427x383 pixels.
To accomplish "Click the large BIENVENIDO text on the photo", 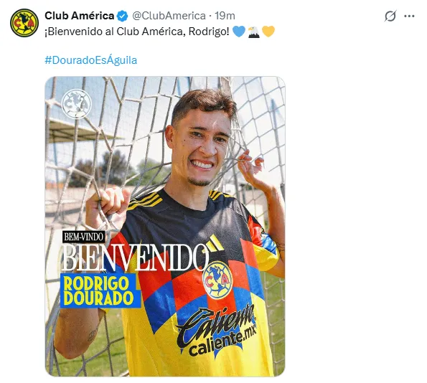I will tap(136, 257).
